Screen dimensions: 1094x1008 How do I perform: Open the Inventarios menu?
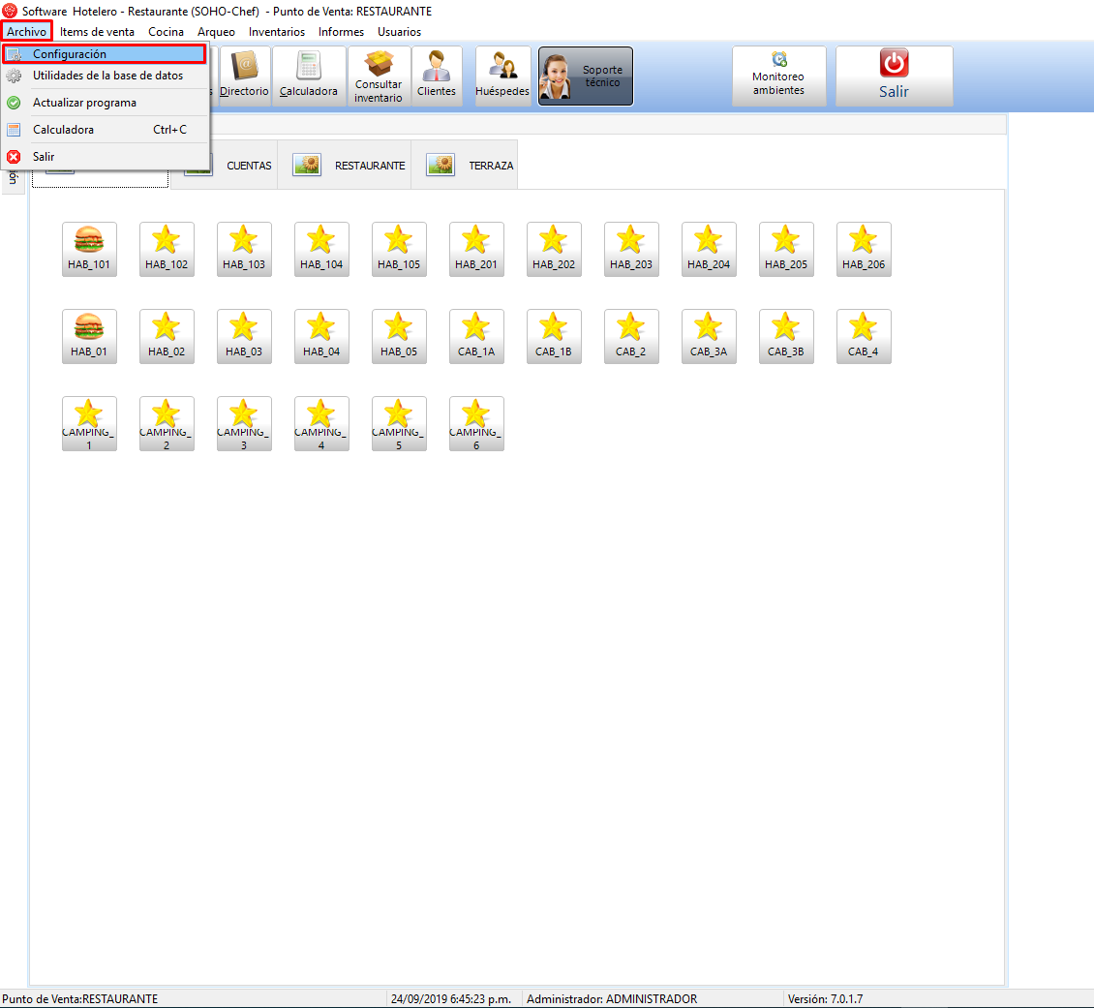click(x=276, y=32)
